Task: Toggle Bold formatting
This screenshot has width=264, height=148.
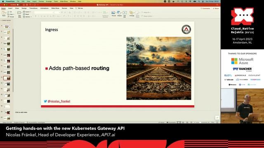Action: pos(35,16)
